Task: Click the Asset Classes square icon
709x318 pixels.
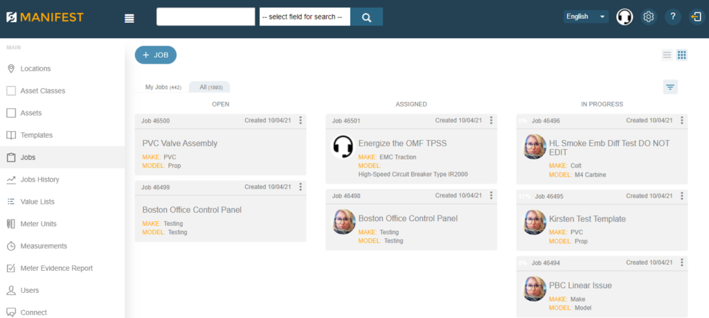Action: pos(11,91)
